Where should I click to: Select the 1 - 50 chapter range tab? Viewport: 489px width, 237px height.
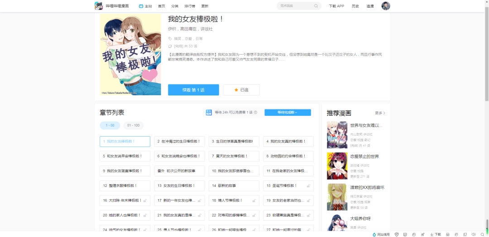(x=110, y=125)
